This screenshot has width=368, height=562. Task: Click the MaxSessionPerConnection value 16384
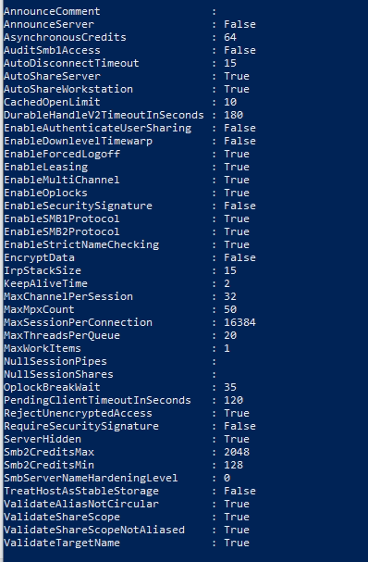[239, 322]
